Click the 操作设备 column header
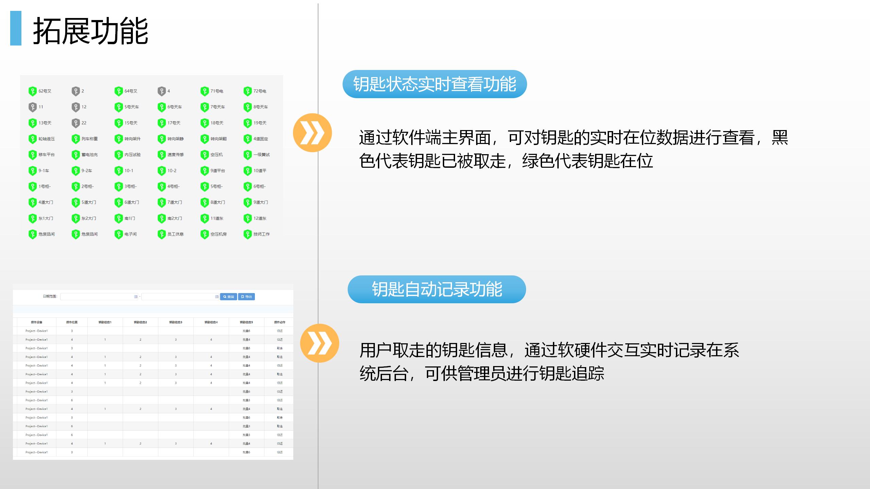870x489 pixels. (x=36, y=322)
